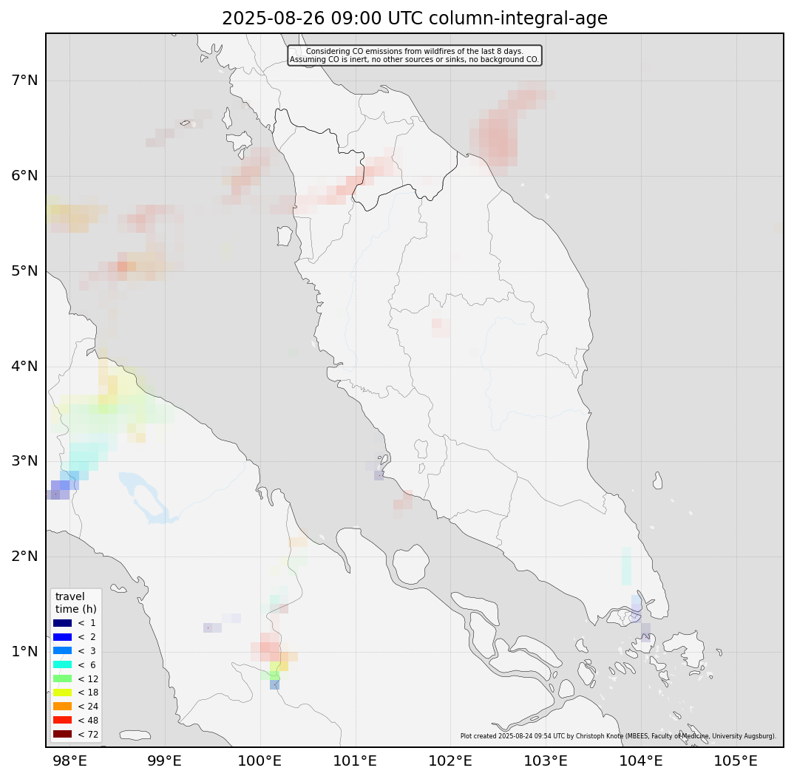The image size is (794, 779).
Task: Click the plot title with date and time
Action: coord(414,19)
